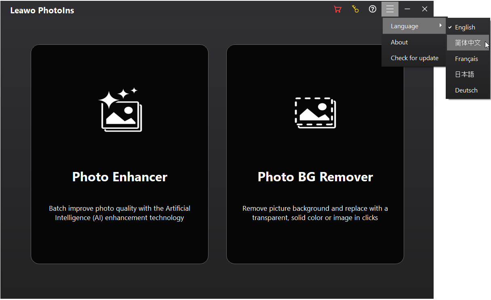Select the checked English language option
491x300 pixels.
tap(465, 27)
